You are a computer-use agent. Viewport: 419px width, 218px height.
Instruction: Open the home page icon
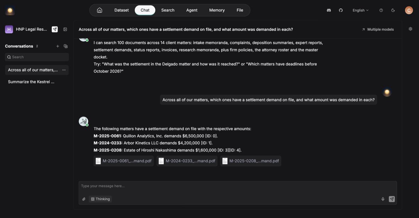click(99, 10)
